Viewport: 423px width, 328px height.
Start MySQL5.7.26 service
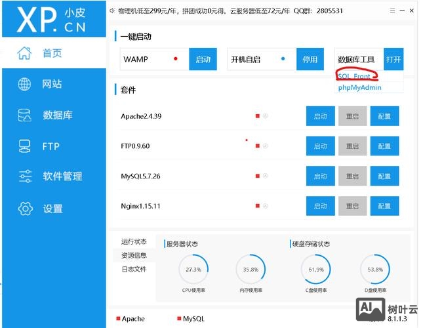[x=321, y=176]
